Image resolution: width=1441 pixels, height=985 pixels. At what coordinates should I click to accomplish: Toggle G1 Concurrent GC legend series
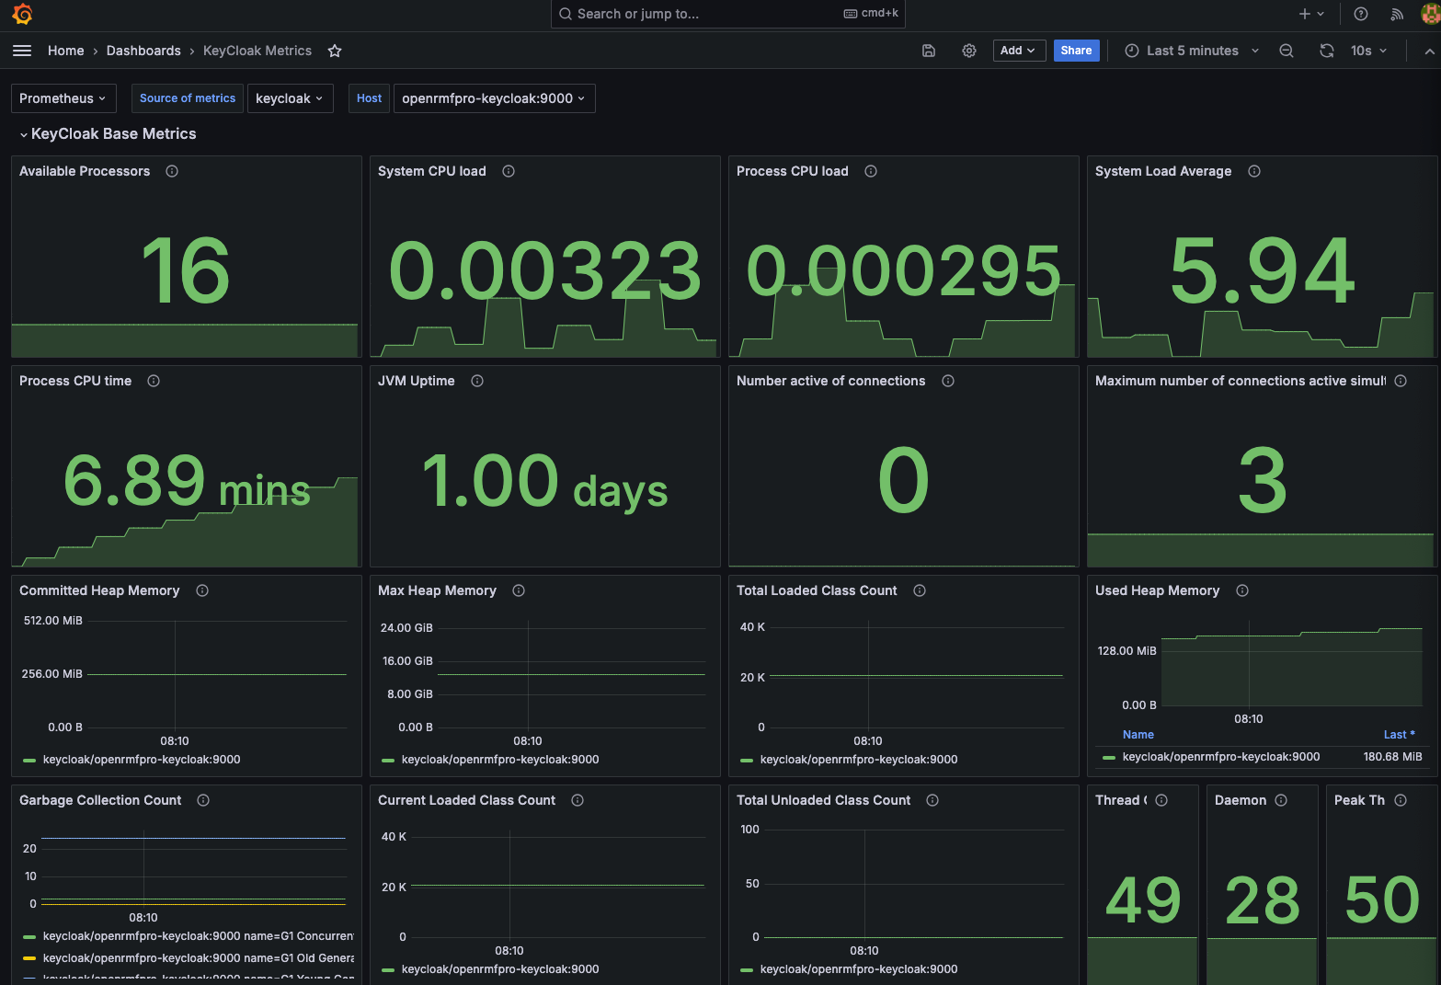(199, 936)
